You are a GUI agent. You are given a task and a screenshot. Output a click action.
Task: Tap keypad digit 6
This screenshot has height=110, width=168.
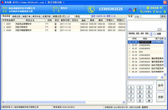(149, 92)
